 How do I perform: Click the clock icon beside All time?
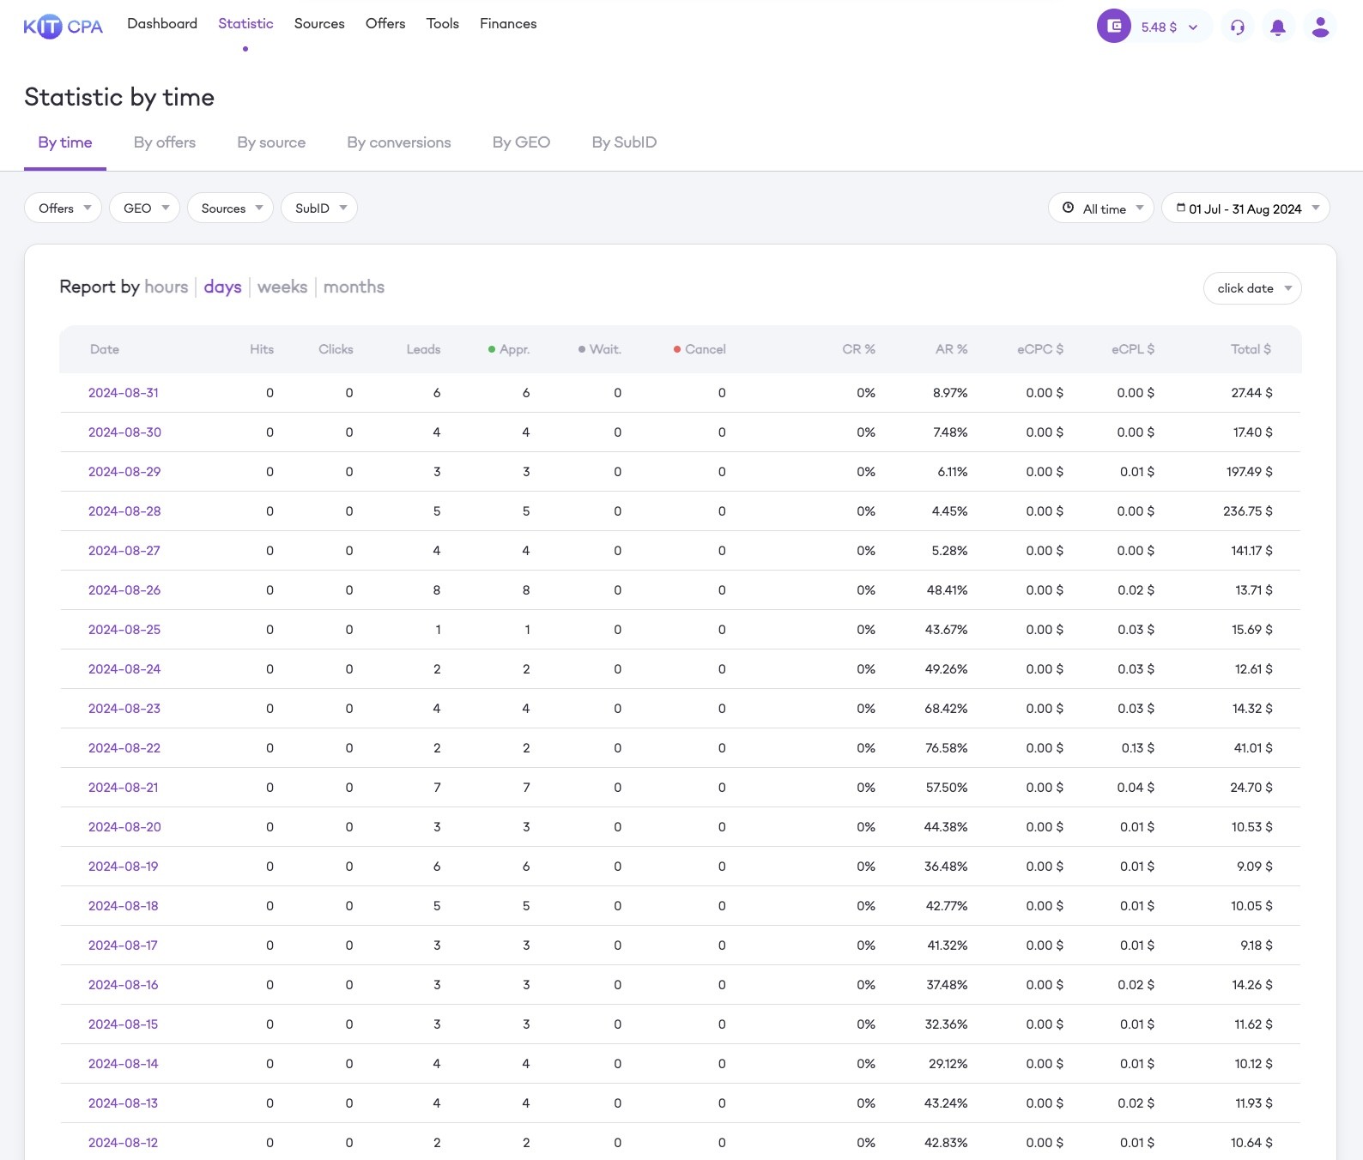pos(1068,208)
